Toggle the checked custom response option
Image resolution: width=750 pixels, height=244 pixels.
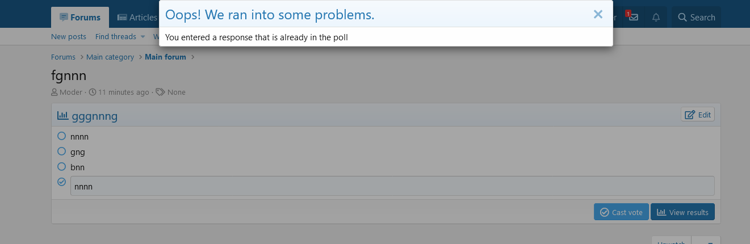(62, 182)
